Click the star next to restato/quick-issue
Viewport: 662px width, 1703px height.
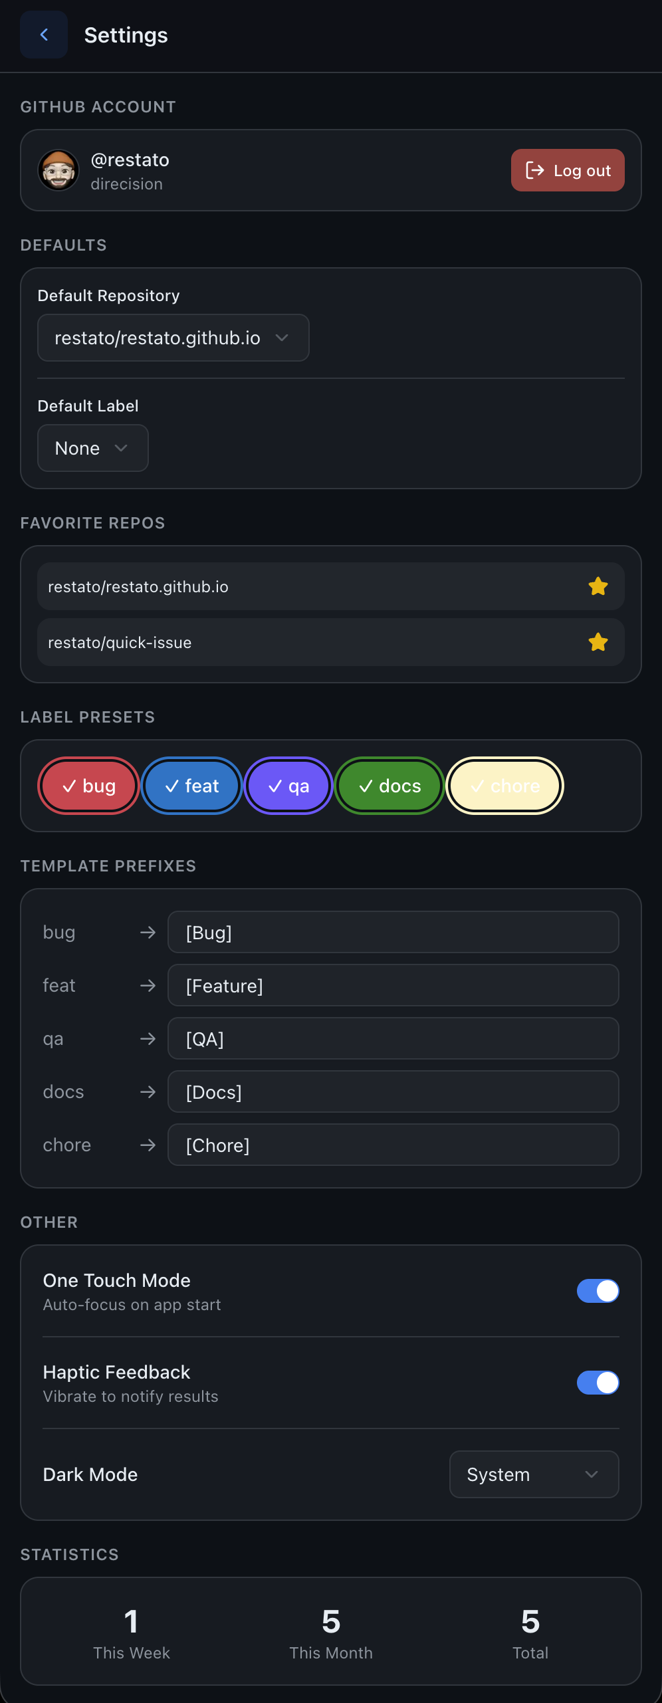point(598,642)
